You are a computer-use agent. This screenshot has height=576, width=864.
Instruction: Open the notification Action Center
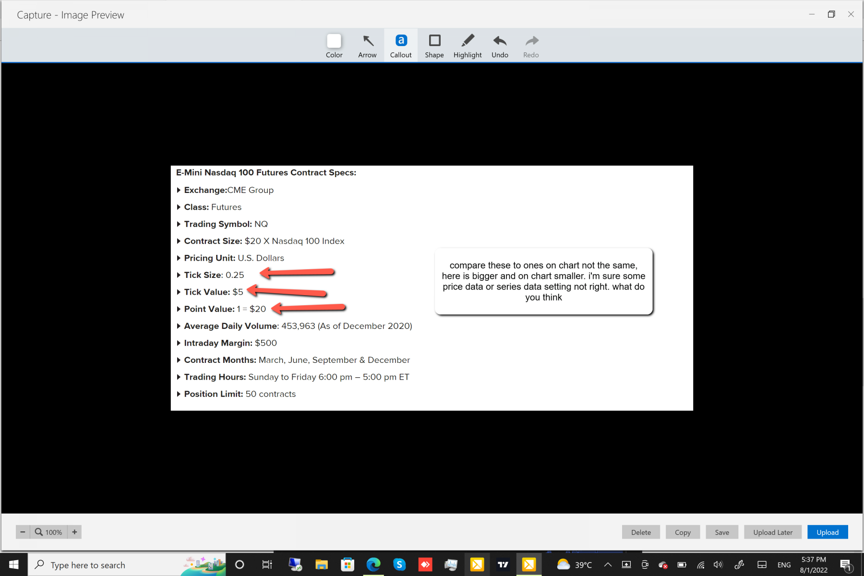(x=846, y=564)
